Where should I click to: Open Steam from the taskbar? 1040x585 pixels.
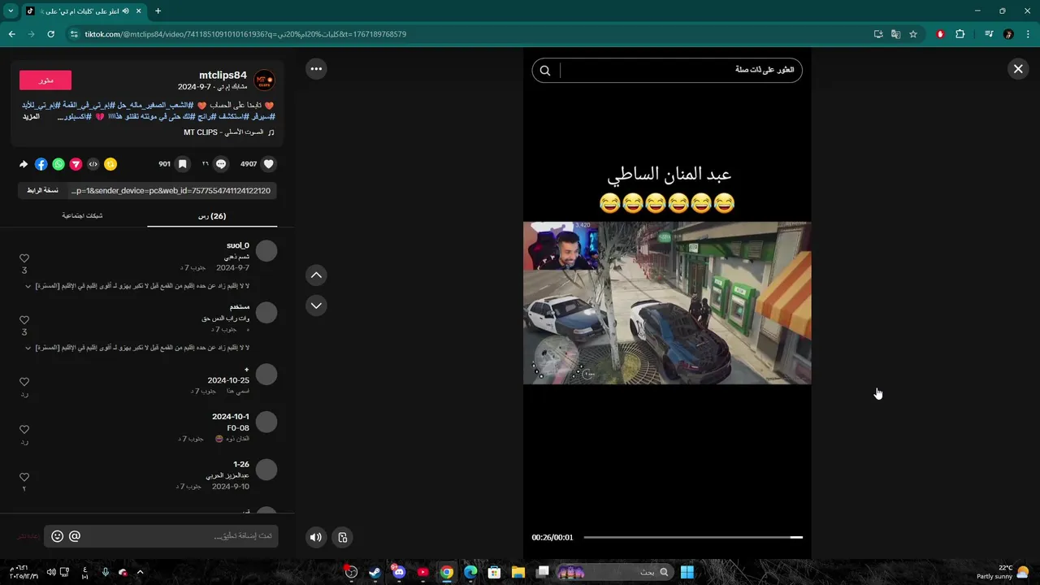[x=375, y=572]
